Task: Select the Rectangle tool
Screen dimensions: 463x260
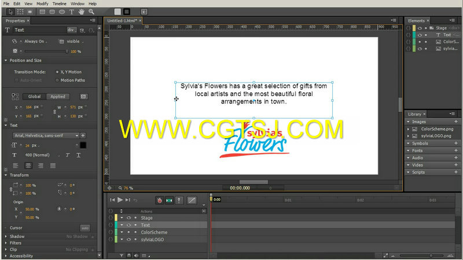Action: click(x=42, y=12)
